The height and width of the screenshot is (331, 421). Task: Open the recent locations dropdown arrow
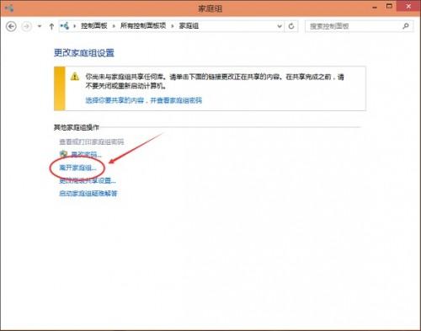(40, 26)
